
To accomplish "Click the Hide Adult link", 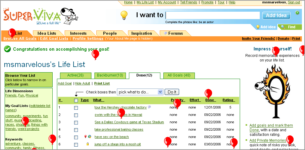I will click(x=82, y=83).
